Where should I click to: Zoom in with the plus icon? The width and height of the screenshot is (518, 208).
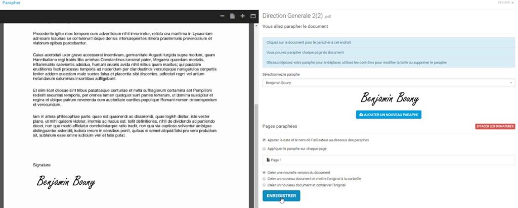coord(242,16)
